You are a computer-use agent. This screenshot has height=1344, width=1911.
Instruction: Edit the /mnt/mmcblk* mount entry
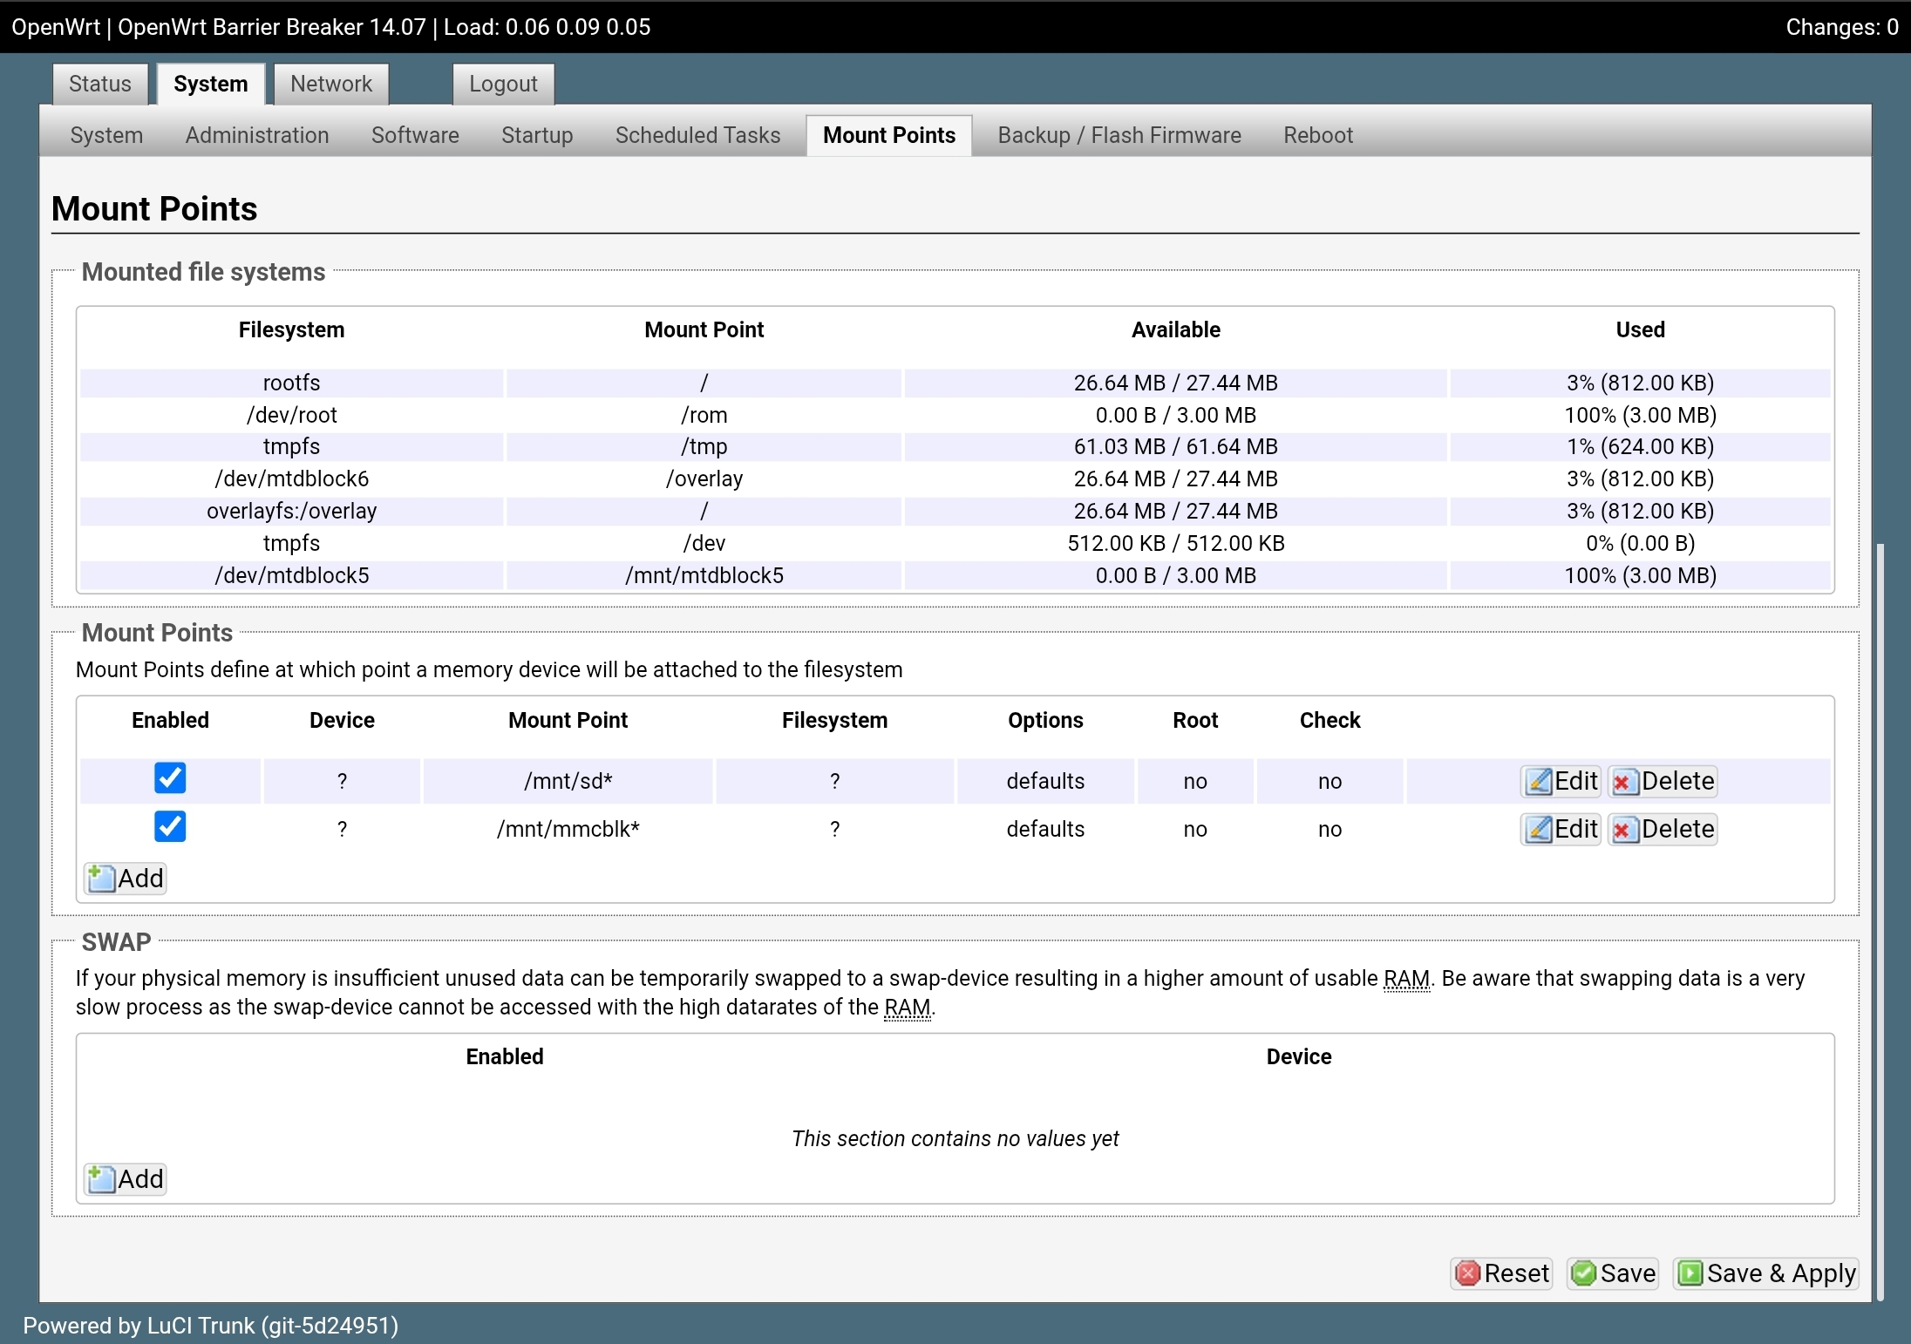(1561, 829)
